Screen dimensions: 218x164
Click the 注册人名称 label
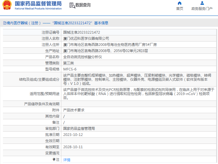[50, 39]
